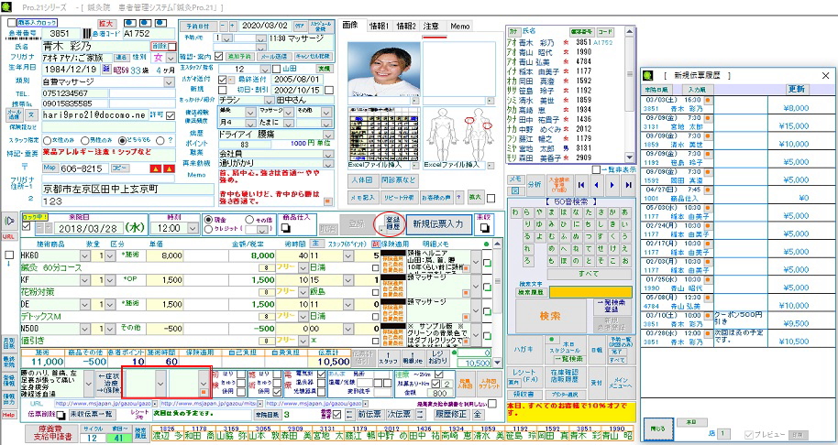Click the 更新 button in history window

[798, 89]
